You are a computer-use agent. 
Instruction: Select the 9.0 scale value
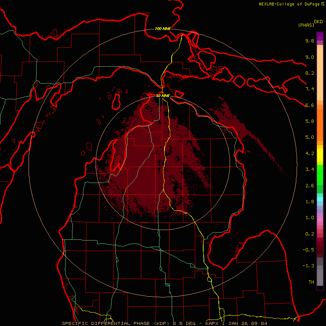310,57
